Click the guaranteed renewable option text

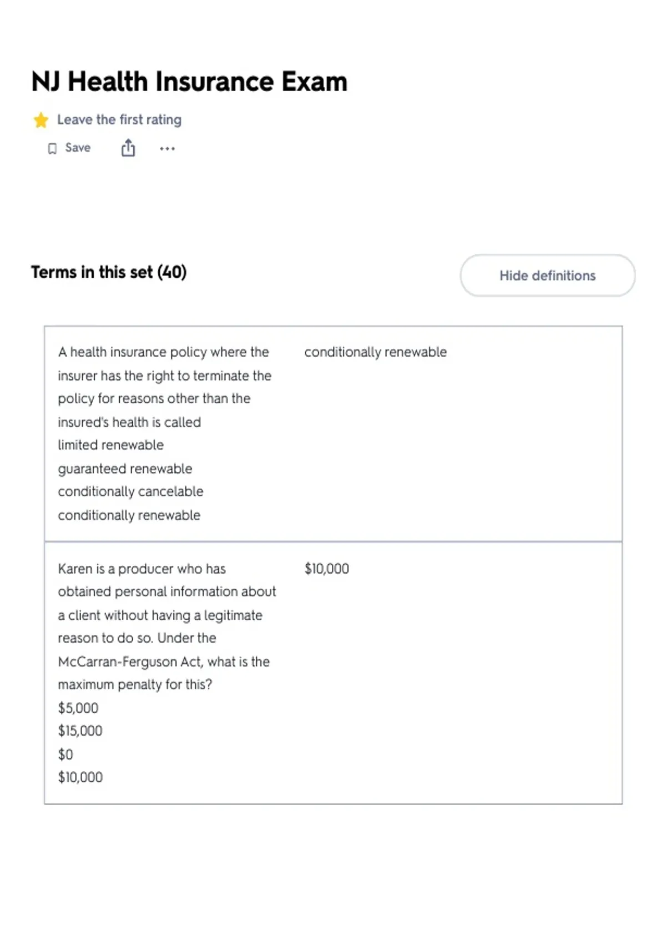(x=125, y=469)
